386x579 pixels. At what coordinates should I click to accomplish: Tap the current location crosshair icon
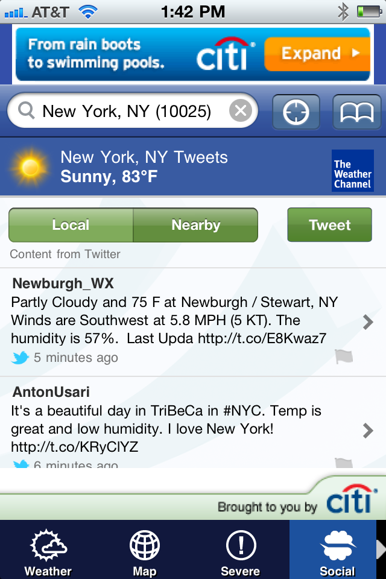(x=296, y=112)
